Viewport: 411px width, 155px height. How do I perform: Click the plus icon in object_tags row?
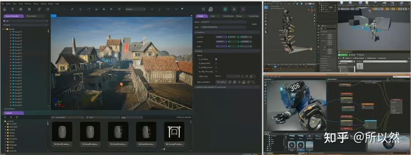coord(242,76)
